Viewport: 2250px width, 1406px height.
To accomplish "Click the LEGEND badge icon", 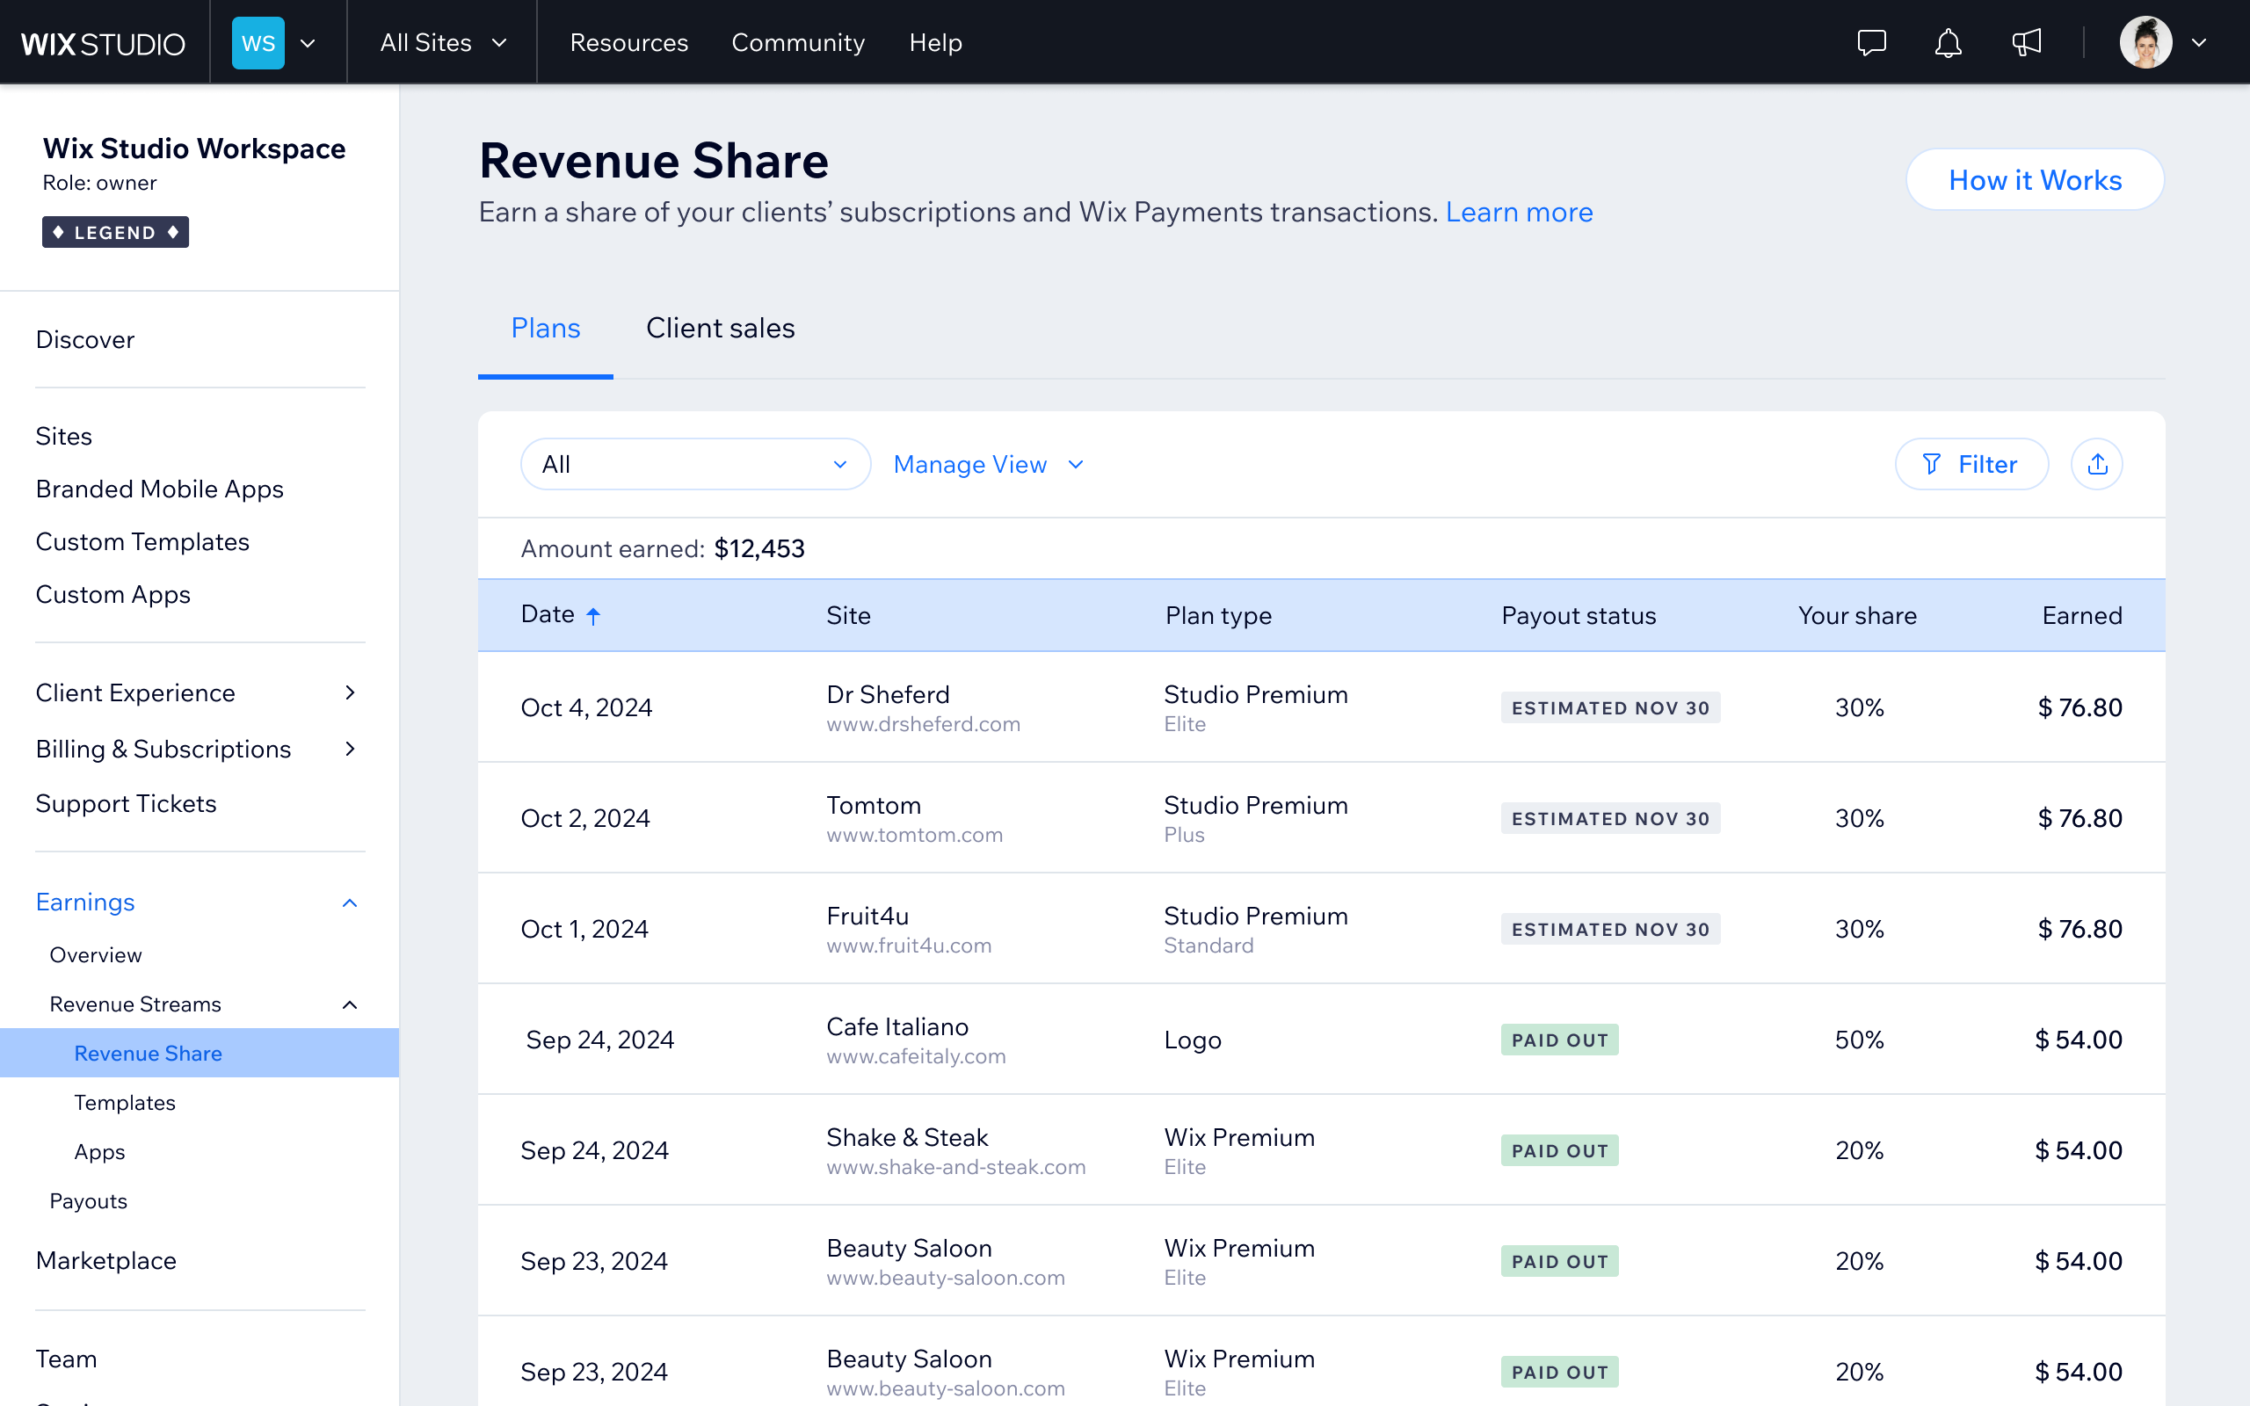I will 113,230.
